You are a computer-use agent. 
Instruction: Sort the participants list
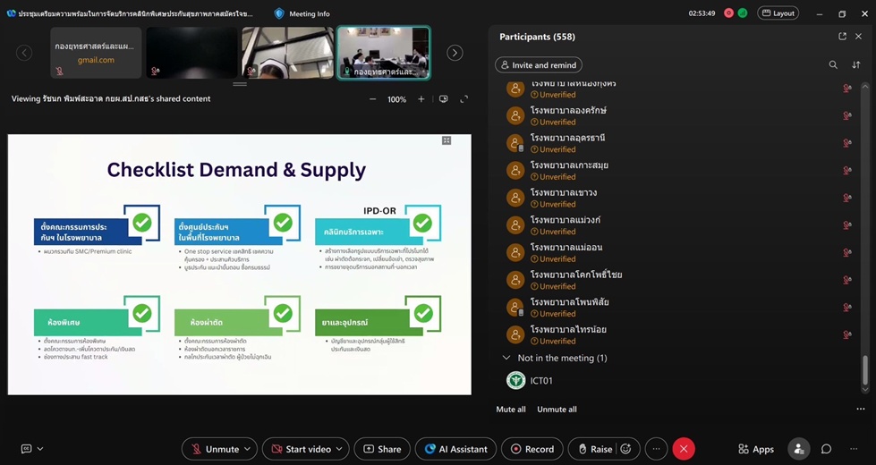pyautogui.click(x=856, y=64)
